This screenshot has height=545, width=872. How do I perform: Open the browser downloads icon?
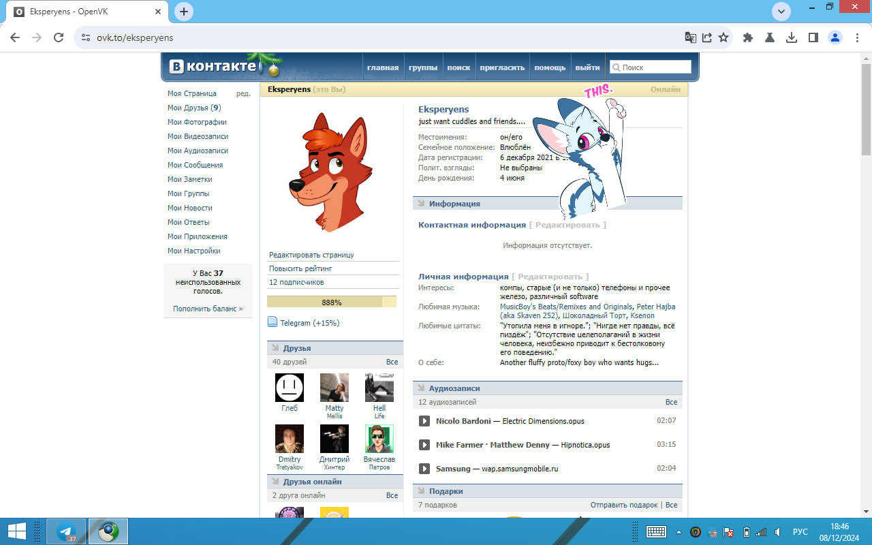click(792, 37)
